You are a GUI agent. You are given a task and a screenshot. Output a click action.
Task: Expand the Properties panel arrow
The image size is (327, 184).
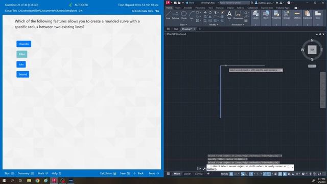pyautogui.click(x=276, y=25)
